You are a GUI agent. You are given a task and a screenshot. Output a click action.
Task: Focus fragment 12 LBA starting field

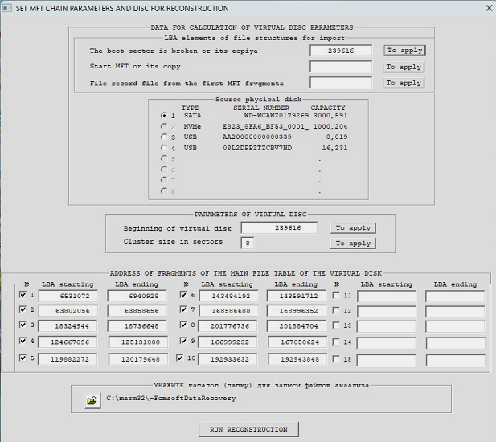pyautogui.click(x=387, y=312)
